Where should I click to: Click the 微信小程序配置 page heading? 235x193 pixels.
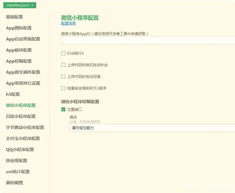pos(80,18)
